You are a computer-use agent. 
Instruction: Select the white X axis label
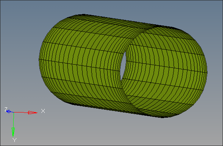pyautogui.click(x=43, y=111)
